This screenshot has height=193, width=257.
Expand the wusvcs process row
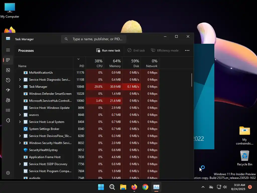coord(20,115)
